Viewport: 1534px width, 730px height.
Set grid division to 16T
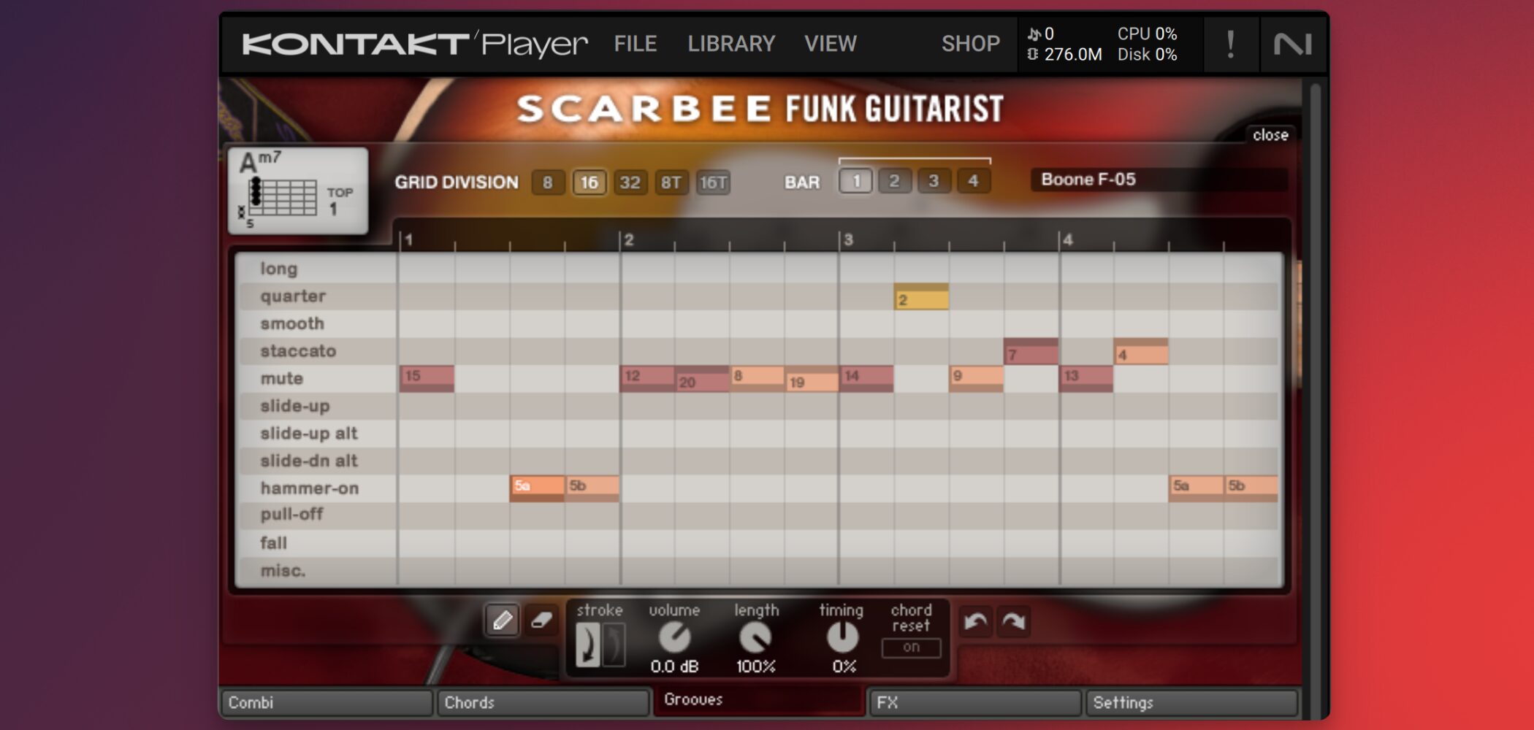713,182
